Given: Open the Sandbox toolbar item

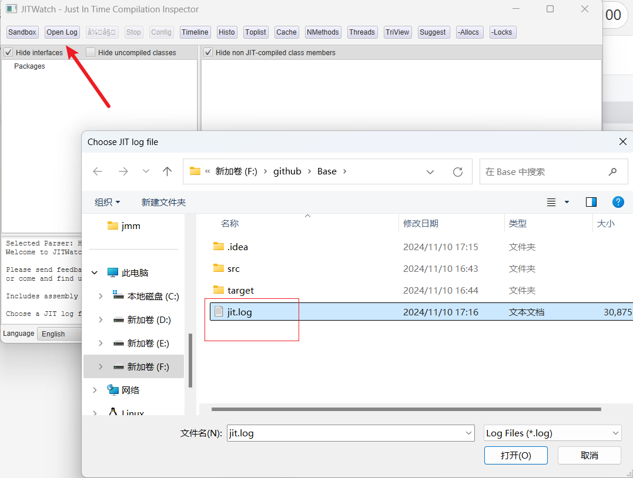Looking at the screenshot, I should pyautogui.click(x=22, y=32).
